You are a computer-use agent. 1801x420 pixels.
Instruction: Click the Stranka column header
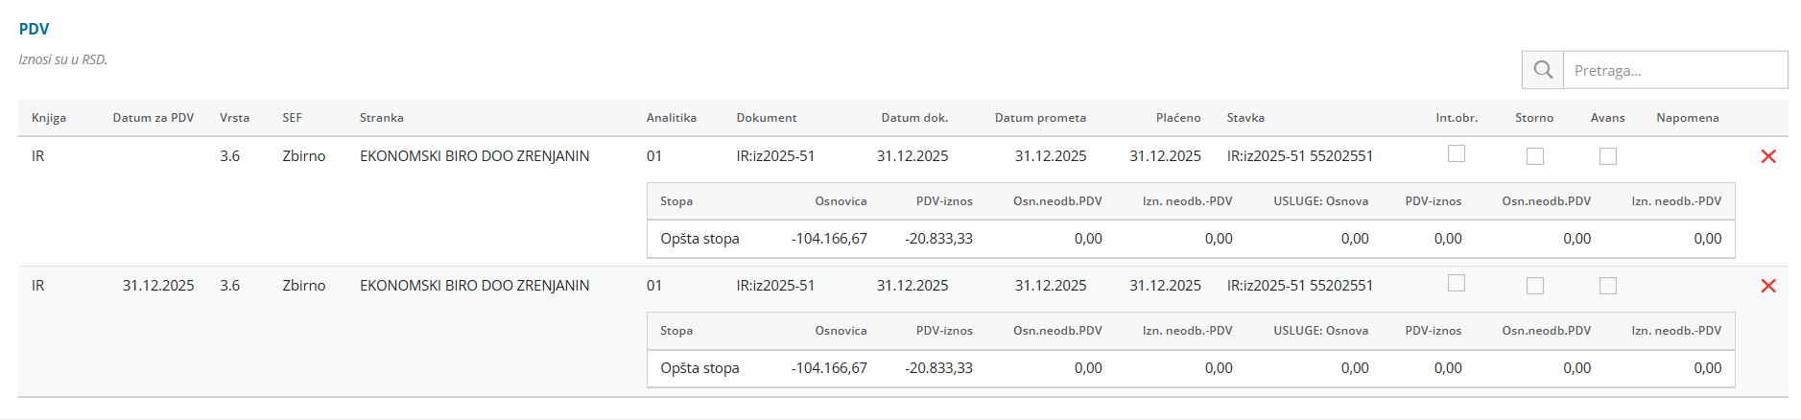[x=382, y=118]
